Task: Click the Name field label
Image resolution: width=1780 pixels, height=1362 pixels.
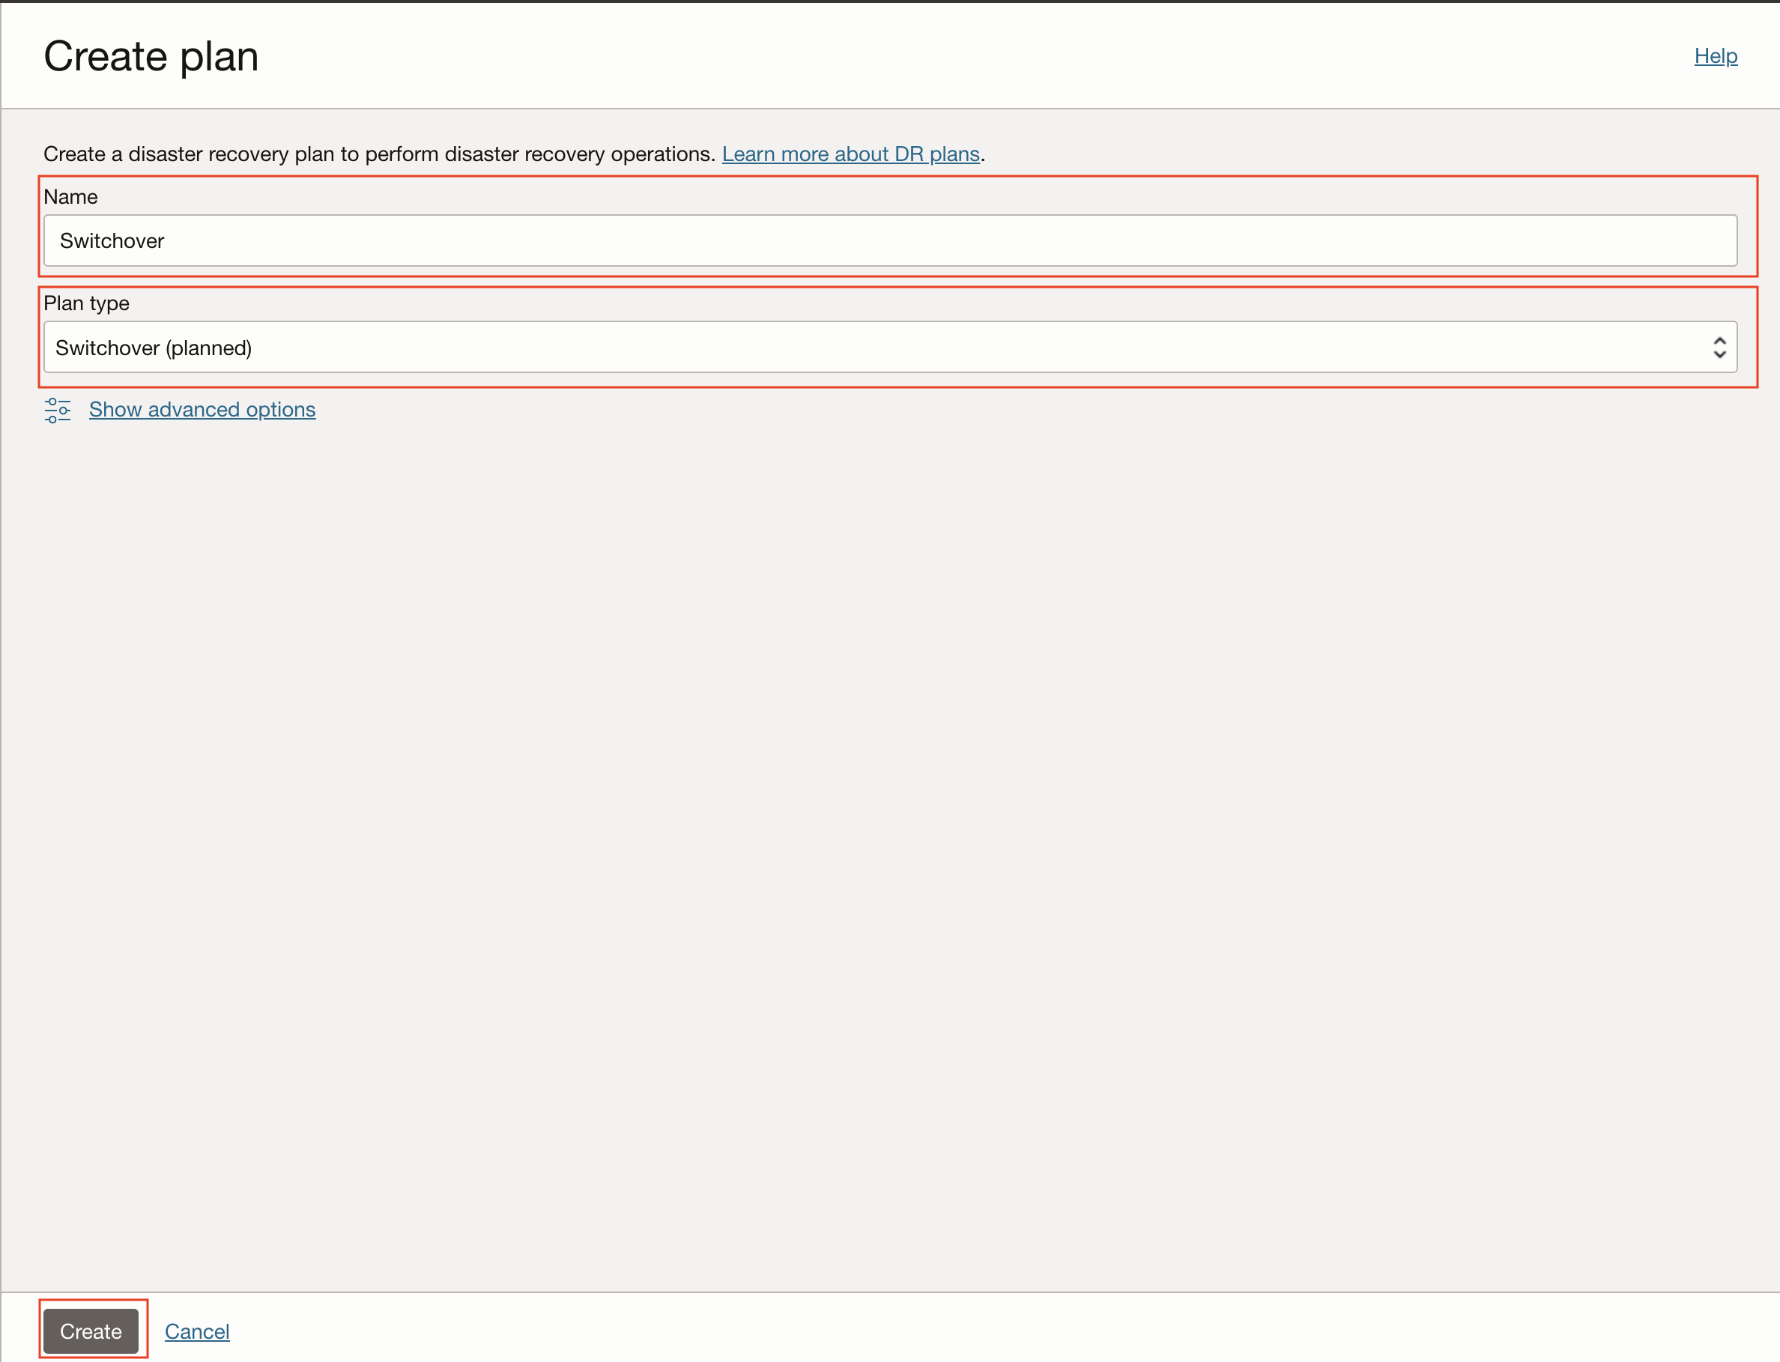Action: click(70, 197)
